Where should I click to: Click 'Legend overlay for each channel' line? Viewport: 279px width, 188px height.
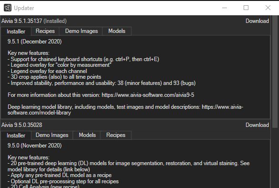click(47, 71)
